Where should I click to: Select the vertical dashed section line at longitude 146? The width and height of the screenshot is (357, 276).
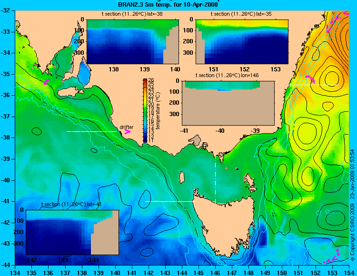pyautogui.click(x=215, y=176)
